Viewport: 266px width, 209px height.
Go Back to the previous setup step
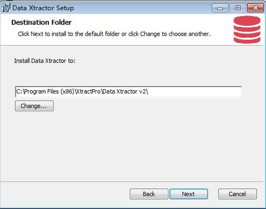(149, 194)
